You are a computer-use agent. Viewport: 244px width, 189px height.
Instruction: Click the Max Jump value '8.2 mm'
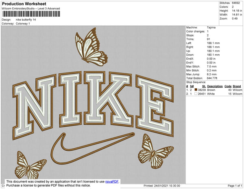[211, 74]
